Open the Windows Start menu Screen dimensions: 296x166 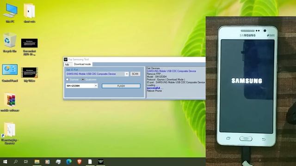pos(5,162)
